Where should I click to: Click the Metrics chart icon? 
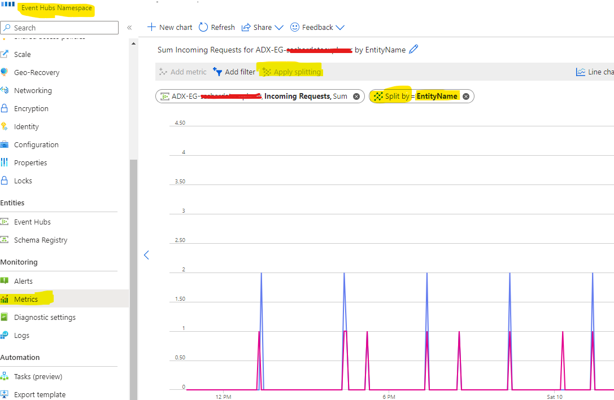click(5, 299)
